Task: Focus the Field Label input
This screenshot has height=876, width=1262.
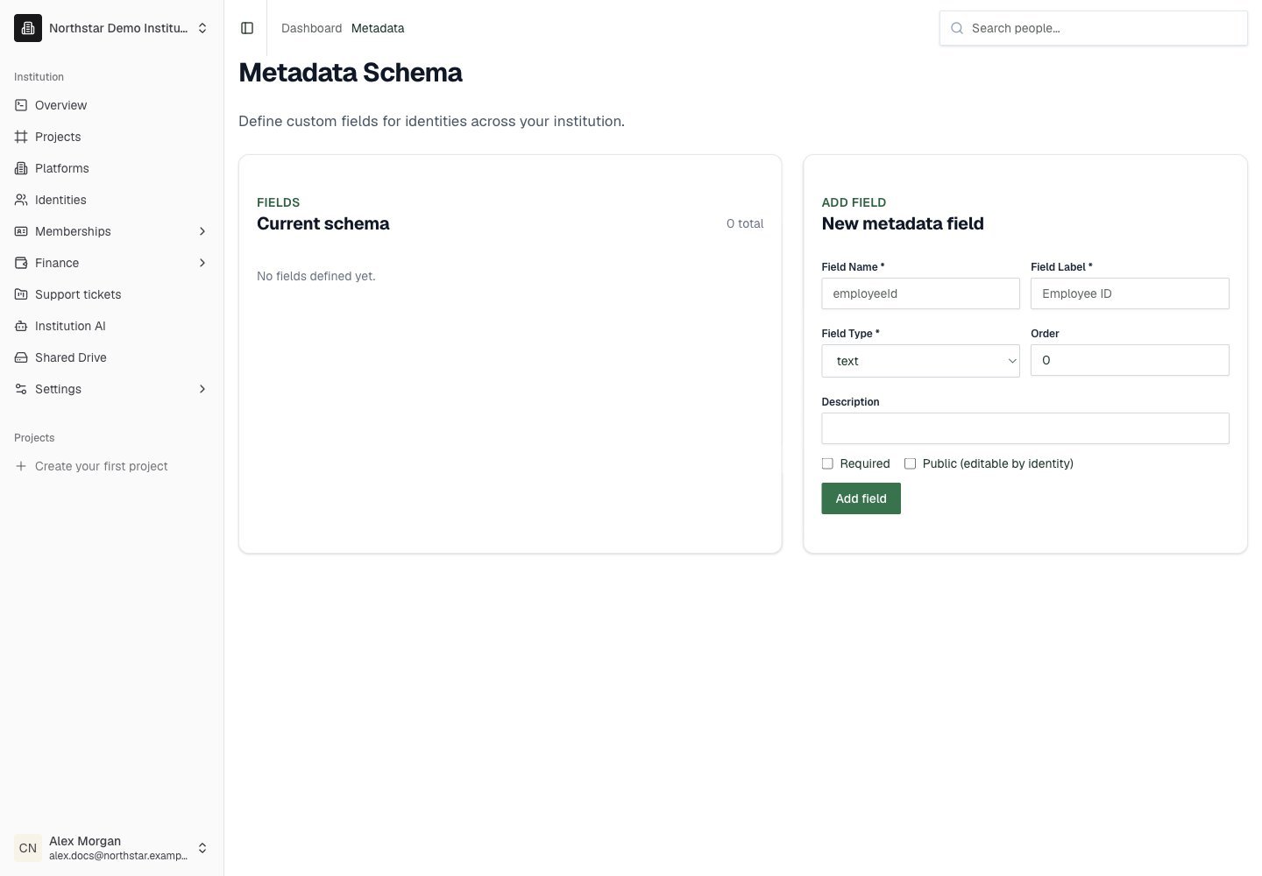Action: click(x=1130, y=293)
